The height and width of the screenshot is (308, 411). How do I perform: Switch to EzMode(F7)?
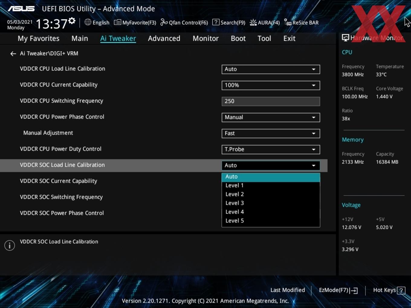(338, 290)
